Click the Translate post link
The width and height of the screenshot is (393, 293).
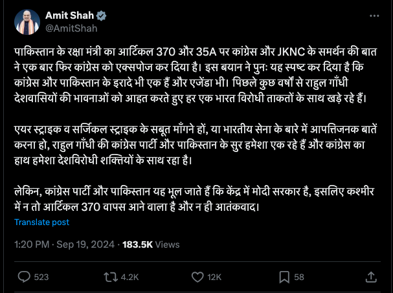[x=41, y=221]
